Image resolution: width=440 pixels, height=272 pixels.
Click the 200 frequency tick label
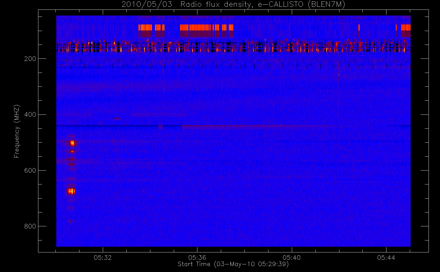pos(30,59)
